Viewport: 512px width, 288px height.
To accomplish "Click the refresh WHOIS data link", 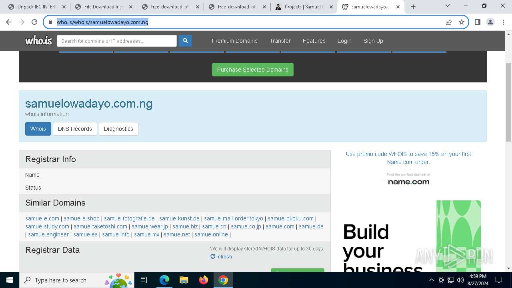I will pos(221,257).
